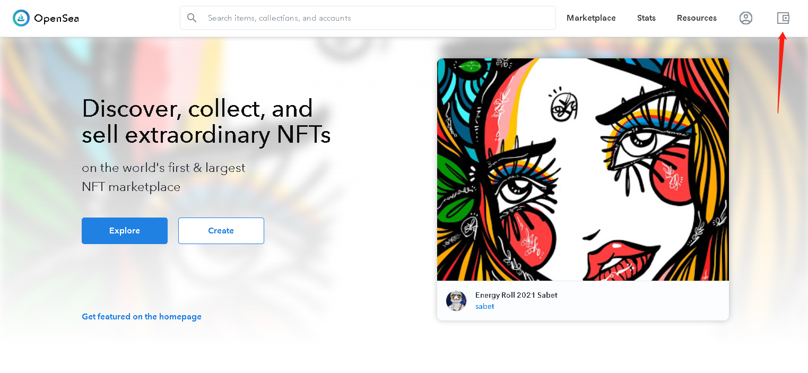Open the sabet creator link

click(x=484, y=307)
